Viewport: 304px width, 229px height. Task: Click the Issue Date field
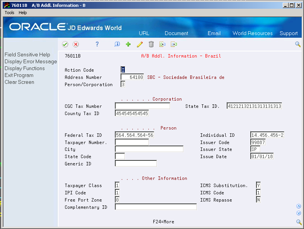click(x=262, y=156)
